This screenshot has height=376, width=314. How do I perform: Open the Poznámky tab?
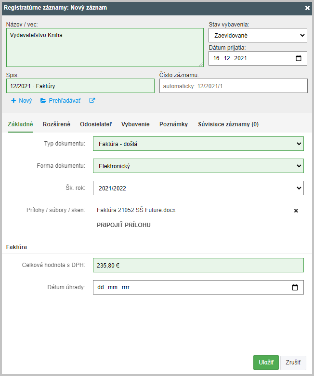pyautogui.click(x=174, y=124)
